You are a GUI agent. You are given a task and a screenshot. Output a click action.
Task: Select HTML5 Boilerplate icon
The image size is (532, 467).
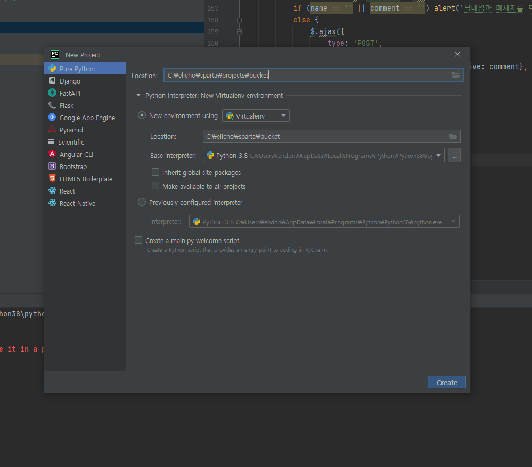52,179
